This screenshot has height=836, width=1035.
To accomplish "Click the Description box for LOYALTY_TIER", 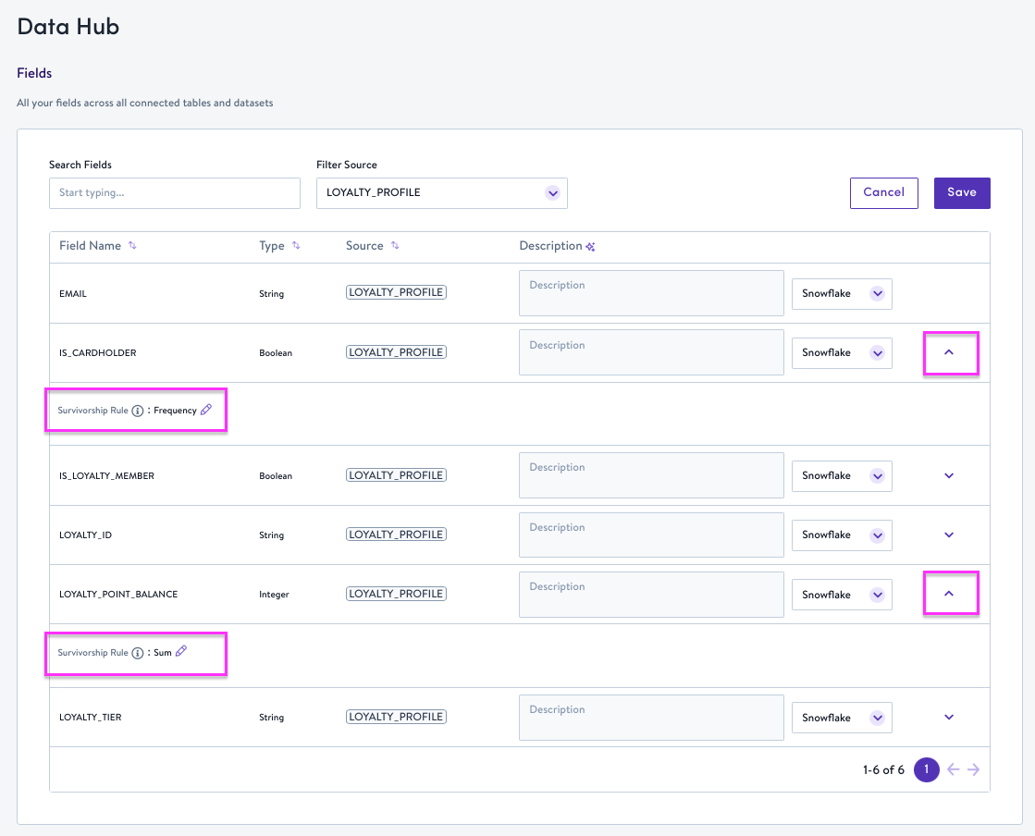I will pos(651,718).
